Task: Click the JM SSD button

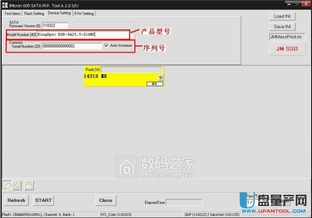Action: click(287, 49)
